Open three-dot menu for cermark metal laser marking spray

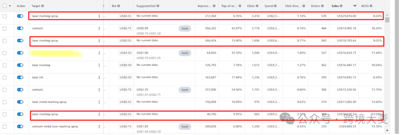[x=99, y=126]
